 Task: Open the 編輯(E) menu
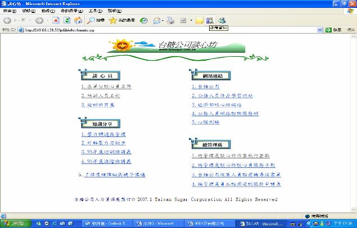point(29,11)
